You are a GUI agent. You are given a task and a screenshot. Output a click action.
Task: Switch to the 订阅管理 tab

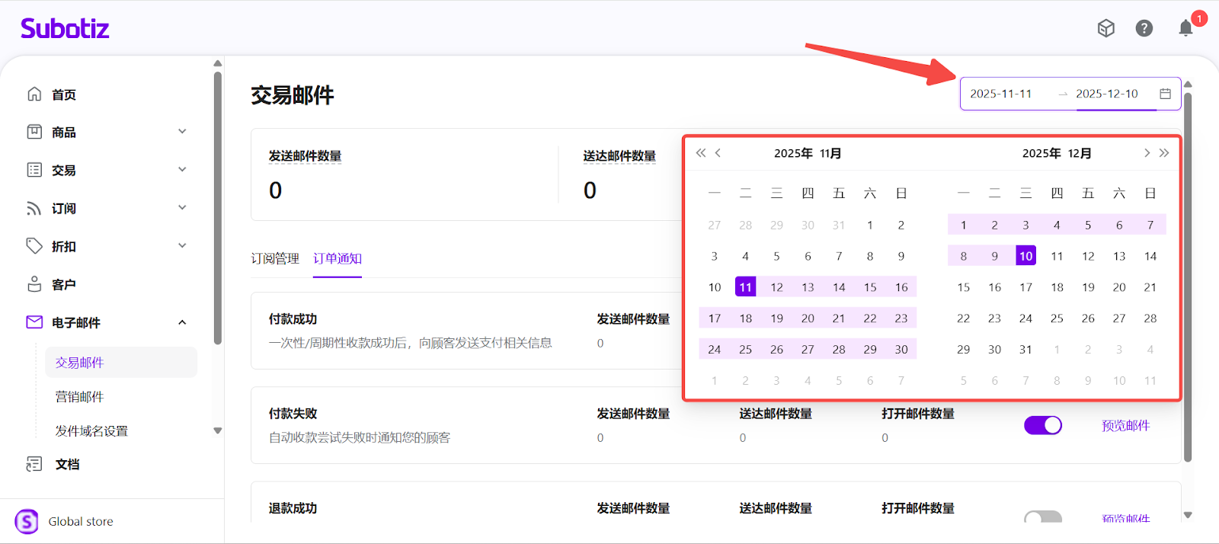click(x=275, y=259)
